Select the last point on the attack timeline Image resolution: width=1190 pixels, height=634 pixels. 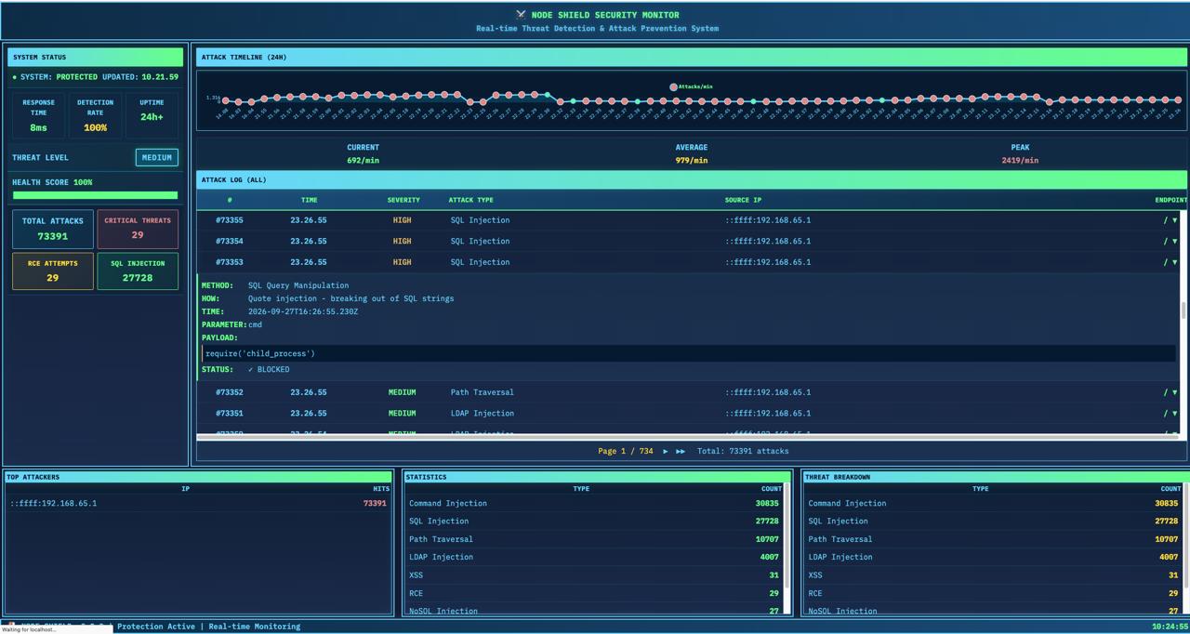(x=1178, y=99)
